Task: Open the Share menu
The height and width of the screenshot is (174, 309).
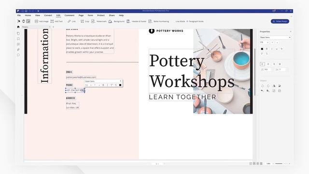Action: coord(112,15)
